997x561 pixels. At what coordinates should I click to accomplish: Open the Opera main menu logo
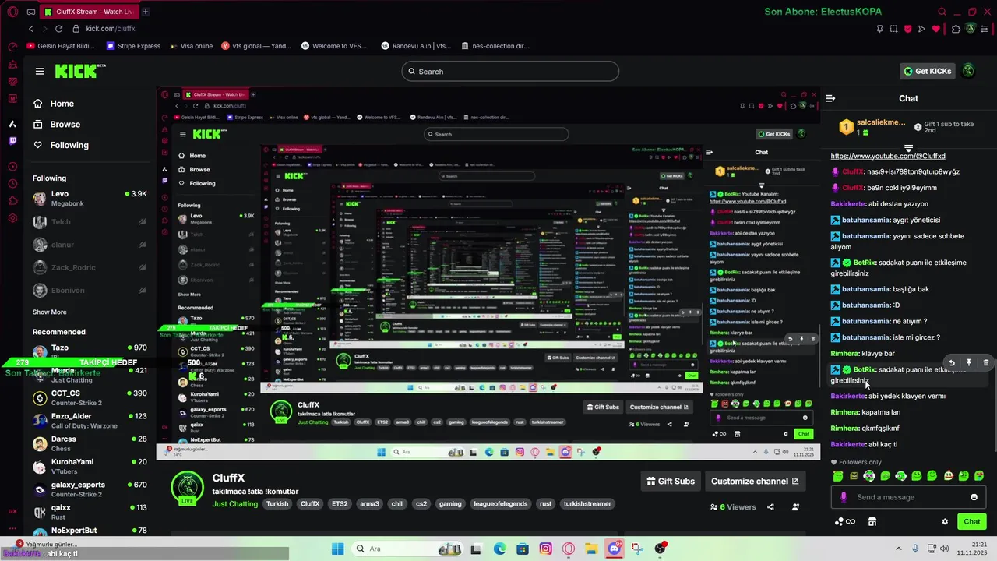(x=12, y=12)
